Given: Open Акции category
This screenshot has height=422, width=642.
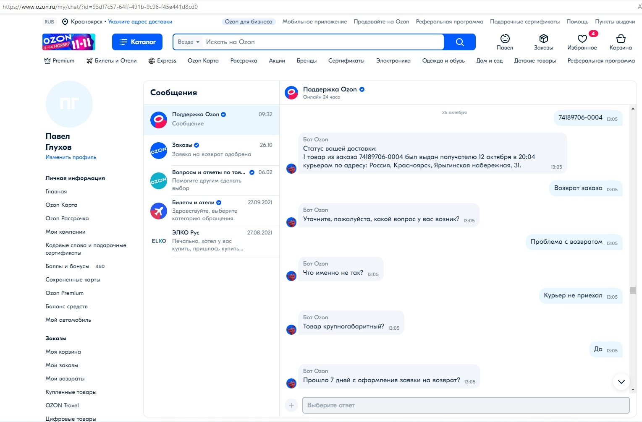Looking at the screenshot, I should pos(277,61).
